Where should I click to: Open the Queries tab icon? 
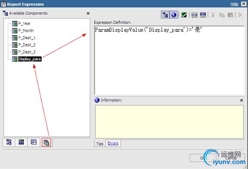point(34,142)
